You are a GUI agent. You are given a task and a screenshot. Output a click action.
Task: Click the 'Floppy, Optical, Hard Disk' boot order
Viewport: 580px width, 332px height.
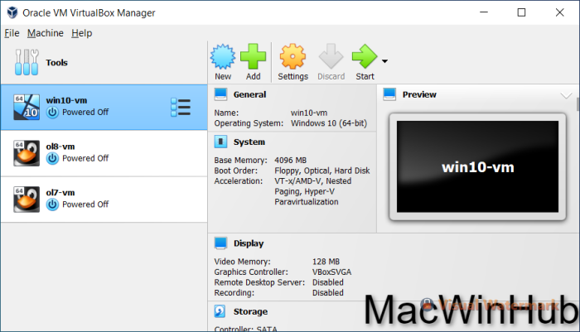coord(321,171)
